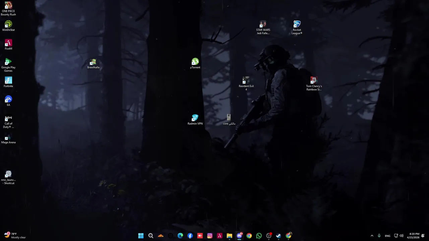Select the Brawlhalla desktop icon
429x241 pixels.
click(x=93, y=64)
